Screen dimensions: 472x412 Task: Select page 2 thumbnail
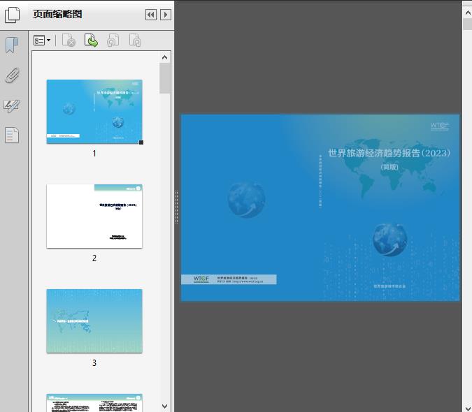(94, 216)
